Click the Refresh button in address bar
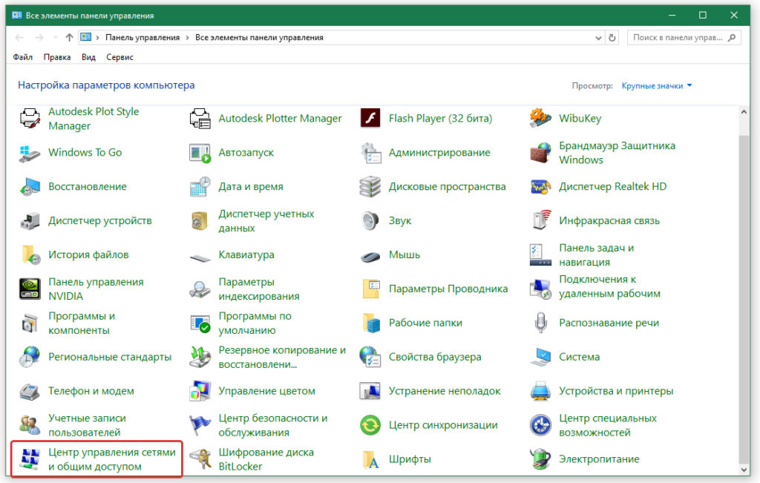Screen dimensions: 760x483 (x=612, y=38)
